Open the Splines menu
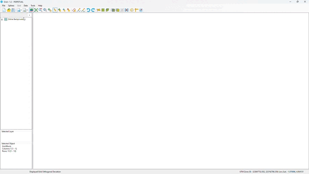Screen dimensions: 309x174 point(11,5)
